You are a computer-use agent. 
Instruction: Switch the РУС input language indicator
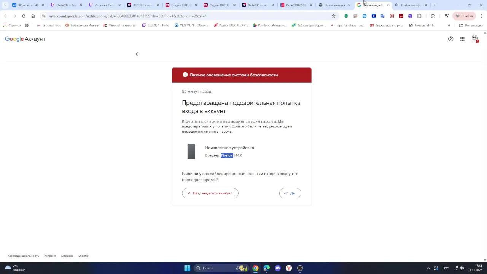coord(446,268)
